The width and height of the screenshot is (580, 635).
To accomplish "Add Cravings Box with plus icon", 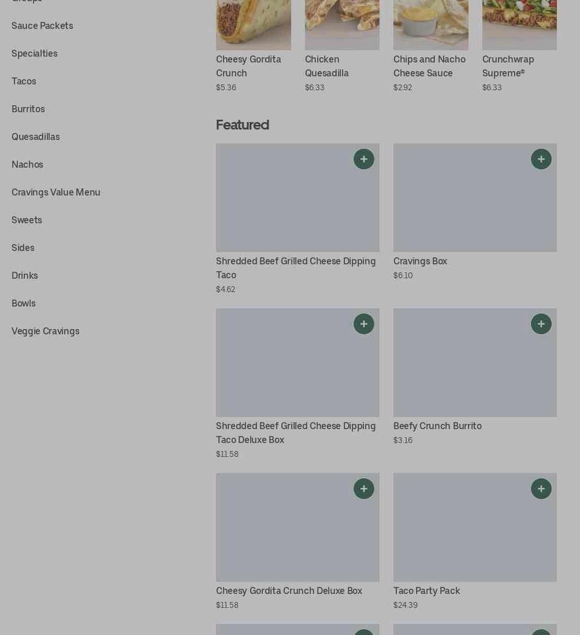I will pos(541,159).
